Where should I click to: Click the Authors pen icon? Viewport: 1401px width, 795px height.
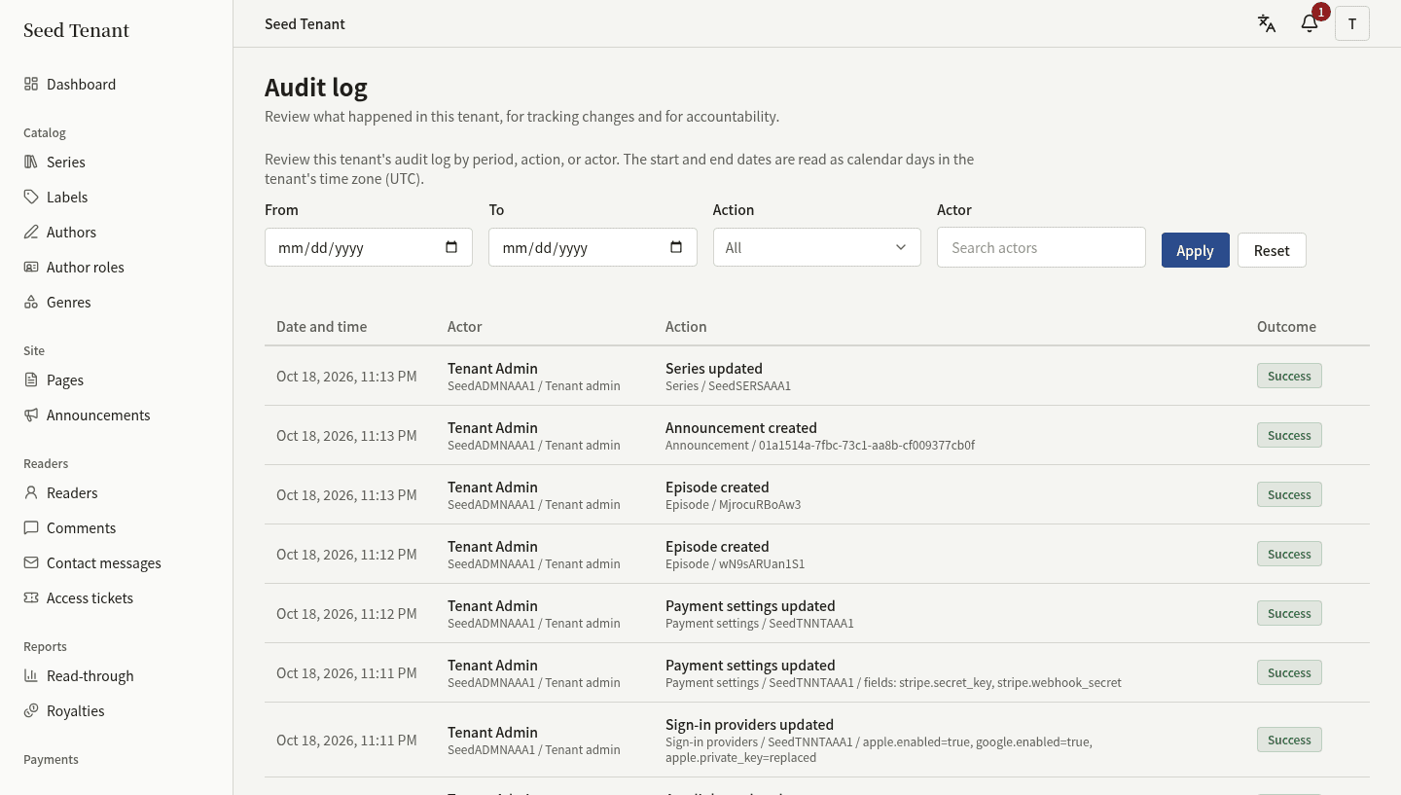[31, 232]
